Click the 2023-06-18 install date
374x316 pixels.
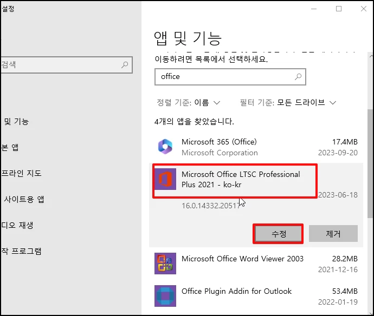click(x=338, y=195)
